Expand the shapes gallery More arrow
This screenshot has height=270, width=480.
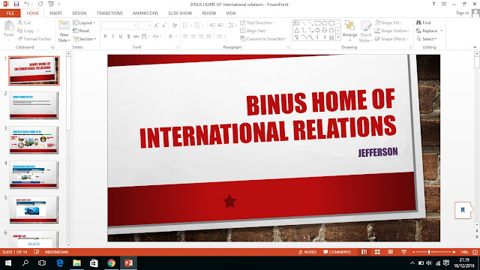pos(338,37)
